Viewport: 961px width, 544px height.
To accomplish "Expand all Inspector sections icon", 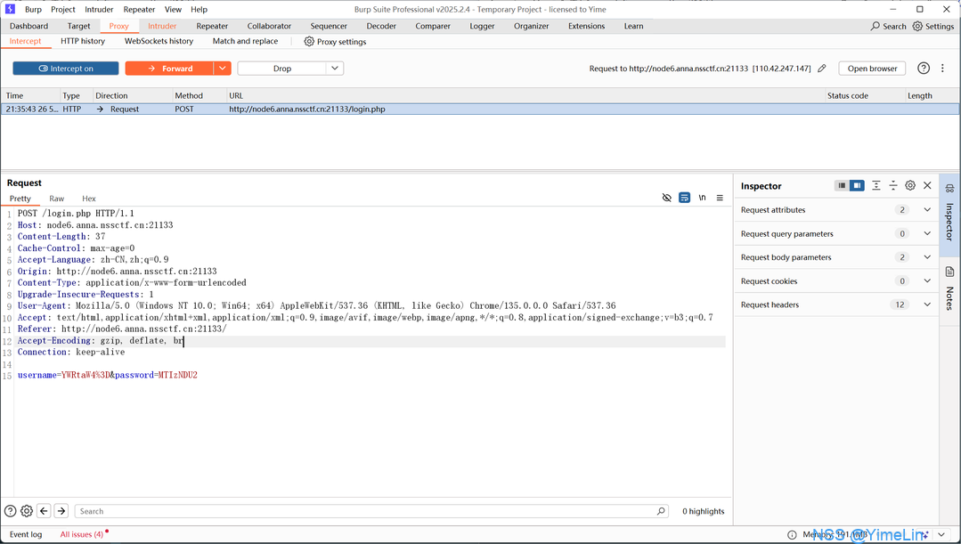I will coord(876,185).
